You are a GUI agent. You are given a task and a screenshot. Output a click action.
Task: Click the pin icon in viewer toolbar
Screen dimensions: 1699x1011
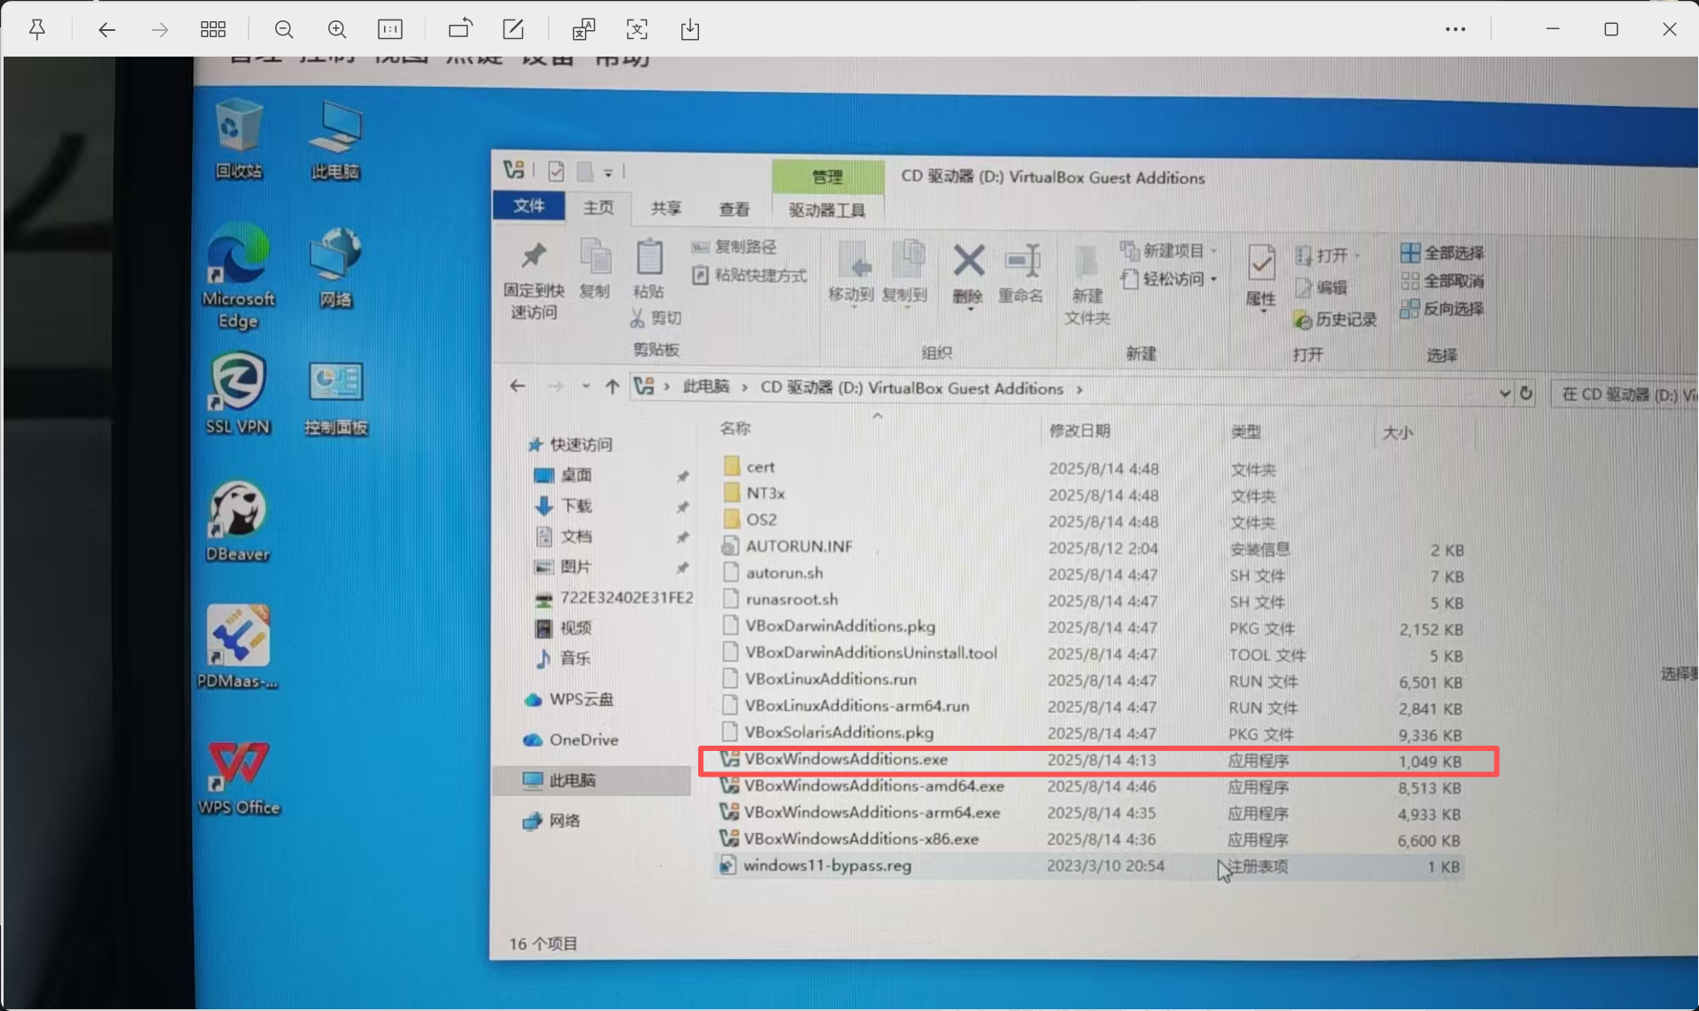click(37, 29)
